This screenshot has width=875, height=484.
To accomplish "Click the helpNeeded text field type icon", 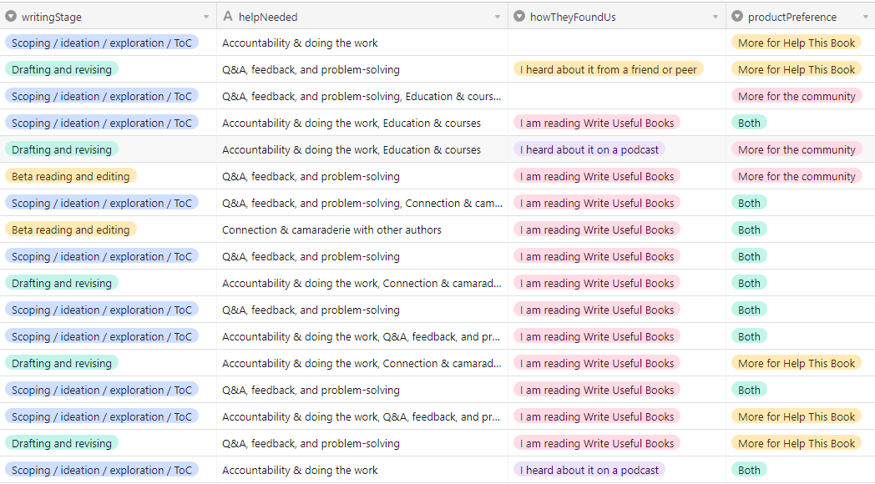I will tap(227, 17).
